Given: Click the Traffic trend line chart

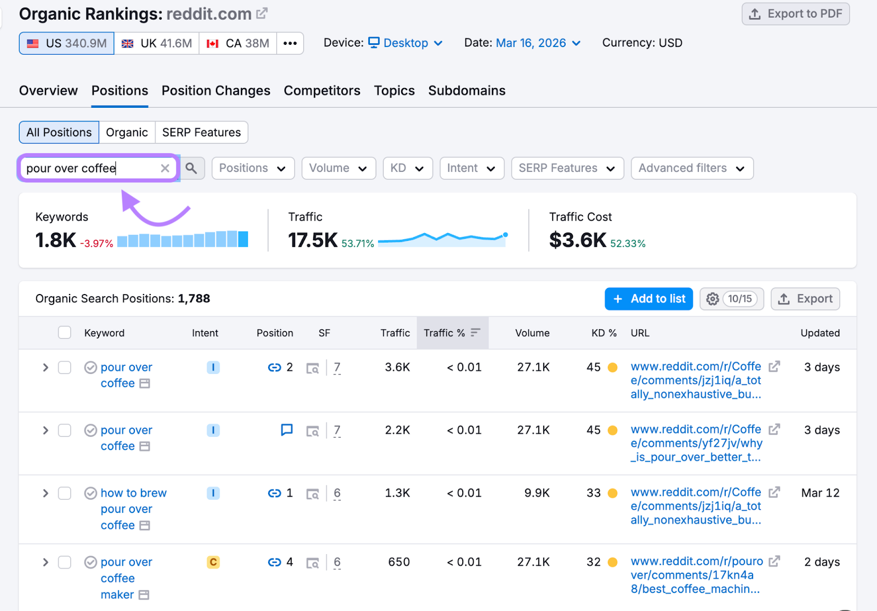Looking at the screenshot, I should (x=442, y=238).
